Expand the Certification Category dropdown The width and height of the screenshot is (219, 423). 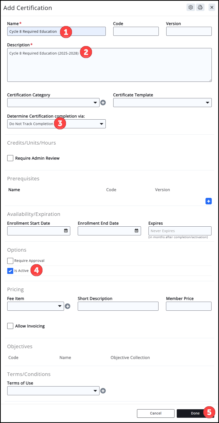pos(53,103)
